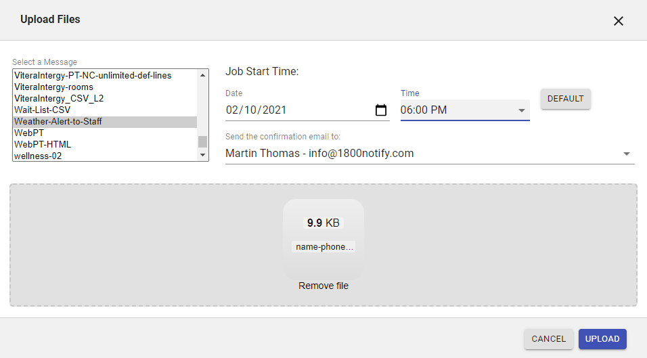
Task: Choose ViteraIntergy_CSV_L2 message
Action: (x=59, y=99)
